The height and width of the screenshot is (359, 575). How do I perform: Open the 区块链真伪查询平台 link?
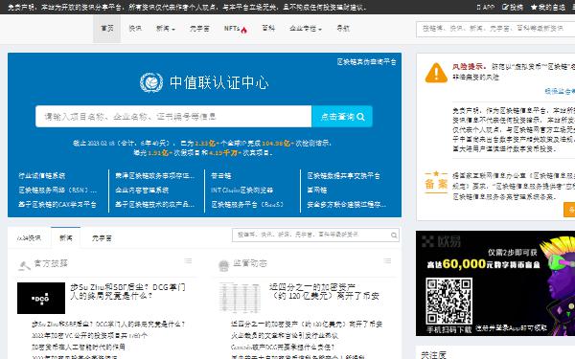click(366, 62)
